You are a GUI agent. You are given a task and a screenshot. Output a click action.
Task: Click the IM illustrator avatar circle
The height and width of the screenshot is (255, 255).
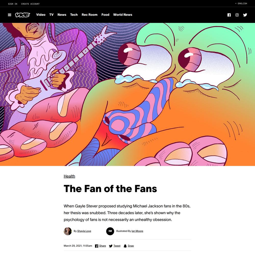pos(110,231)
